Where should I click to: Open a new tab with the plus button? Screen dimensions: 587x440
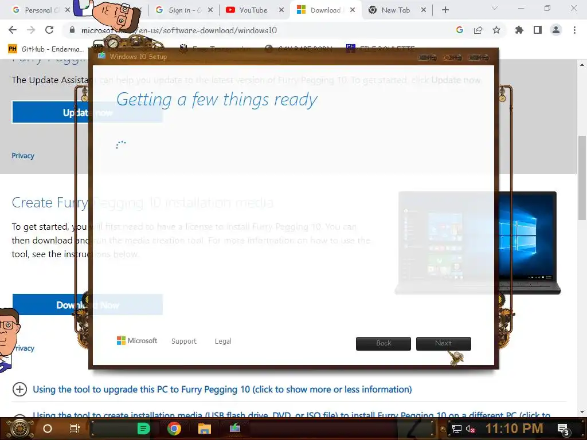(445, 10)
